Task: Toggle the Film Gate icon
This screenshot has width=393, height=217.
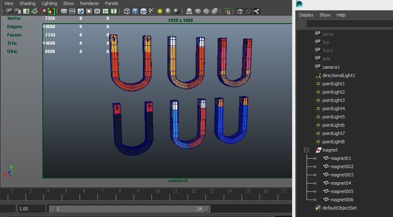Action: (x=72, y=12)
